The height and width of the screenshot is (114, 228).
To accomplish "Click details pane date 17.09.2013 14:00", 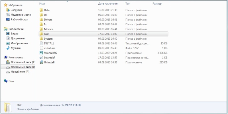I will pyautogui.click(x=71, y=105).
